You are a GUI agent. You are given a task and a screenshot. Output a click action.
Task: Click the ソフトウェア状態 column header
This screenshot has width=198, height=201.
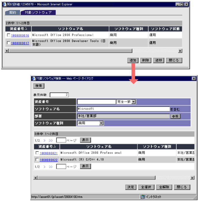165,29
